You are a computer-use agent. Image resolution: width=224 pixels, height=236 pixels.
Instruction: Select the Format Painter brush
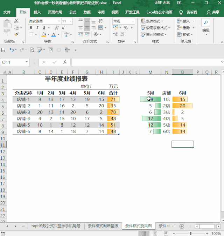(16, 34)
